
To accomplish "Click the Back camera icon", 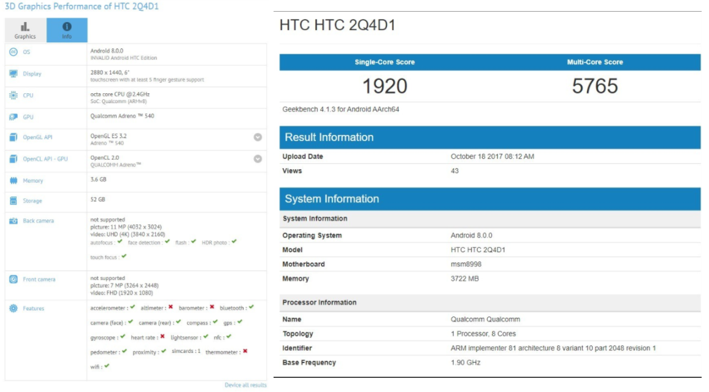I will click(13, 221).
